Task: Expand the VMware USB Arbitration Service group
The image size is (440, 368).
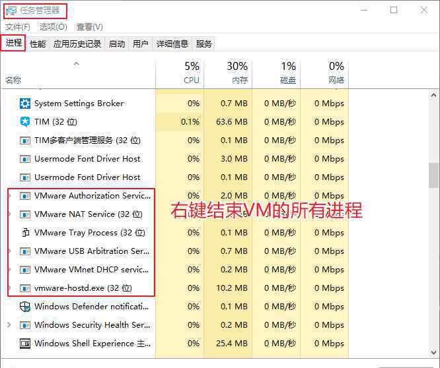Action: (x=10, y=251)
